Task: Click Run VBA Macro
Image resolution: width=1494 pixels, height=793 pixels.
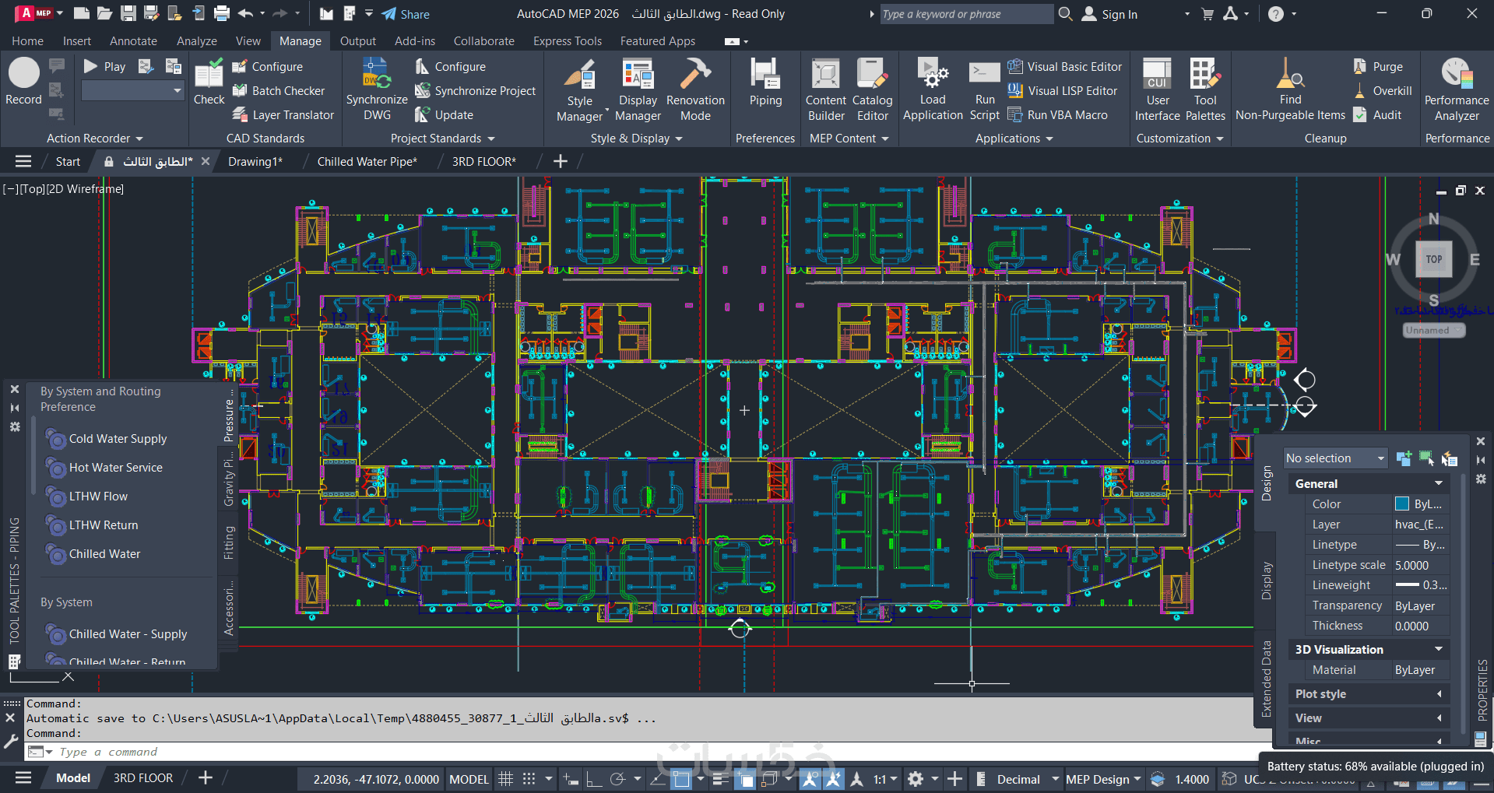Action: tap(1057, 115)
